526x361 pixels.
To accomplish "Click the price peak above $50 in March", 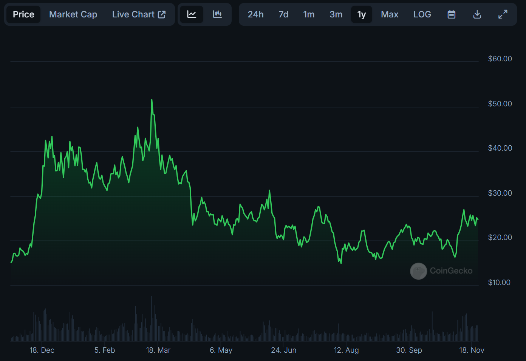I will 152,100.
